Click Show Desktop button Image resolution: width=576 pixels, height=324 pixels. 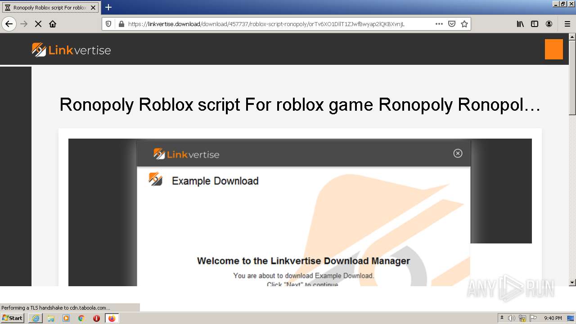(571, 318)
